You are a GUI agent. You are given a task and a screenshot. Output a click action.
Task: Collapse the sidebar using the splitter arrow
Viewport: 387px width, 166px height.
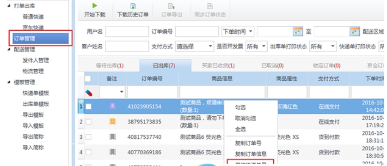[x=74, y=144]
